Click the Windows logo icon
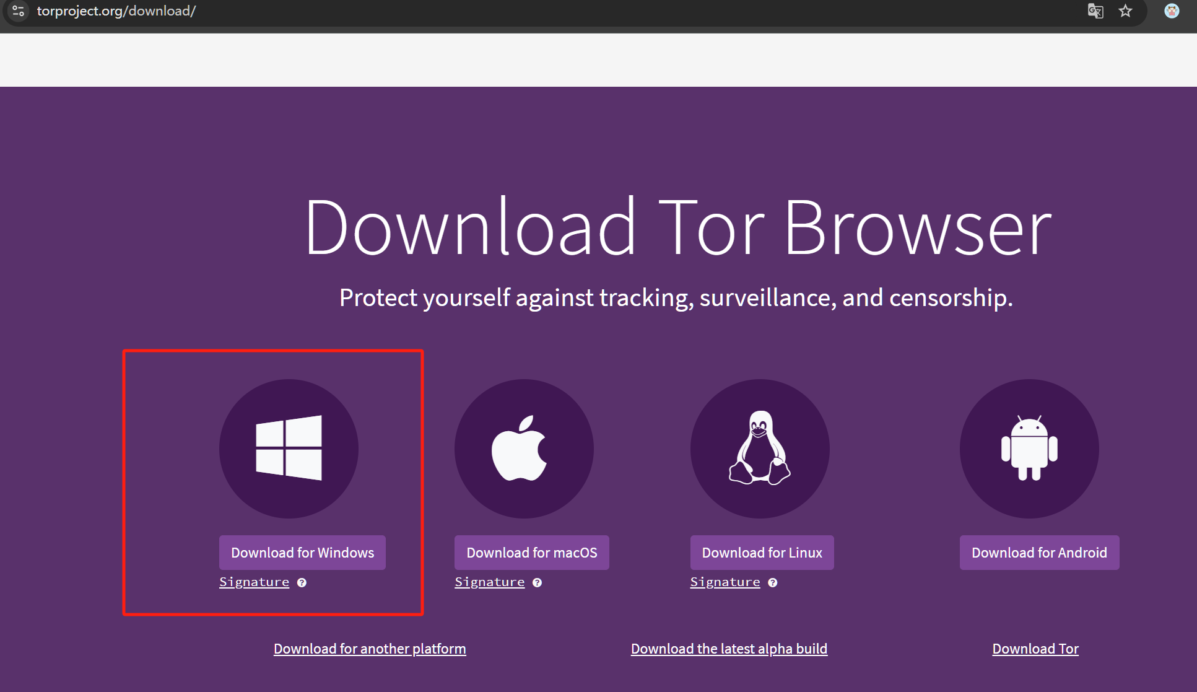Image resolution: width=1197 pixels, height=692 pixels. pos(289,448)
